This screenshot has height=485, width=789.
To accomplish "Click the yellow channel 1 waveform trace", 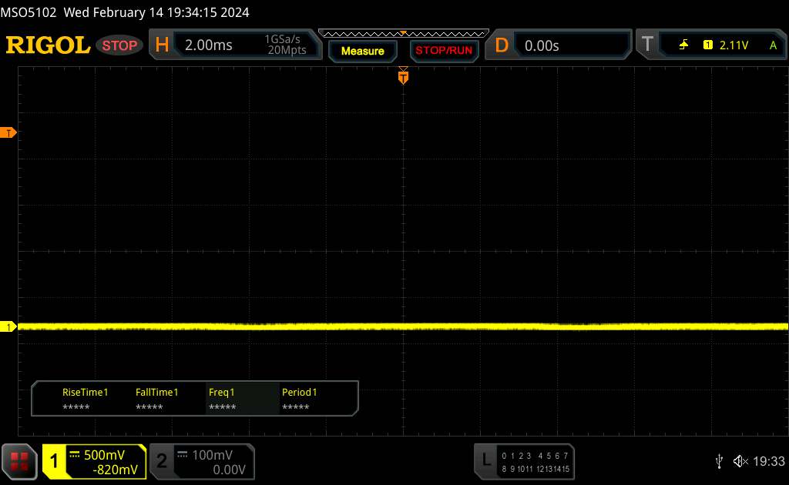I will tap(403, 326).
